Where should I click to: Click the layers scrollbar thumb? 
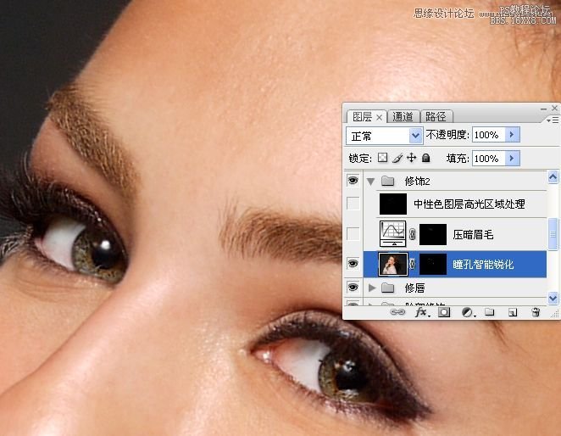click(553, 234)
